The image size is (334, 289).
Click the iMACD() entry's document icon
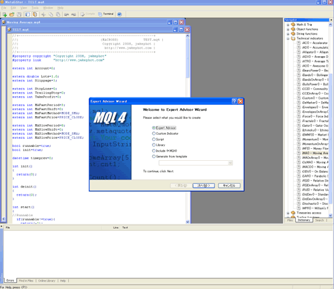tap(299, 167)
